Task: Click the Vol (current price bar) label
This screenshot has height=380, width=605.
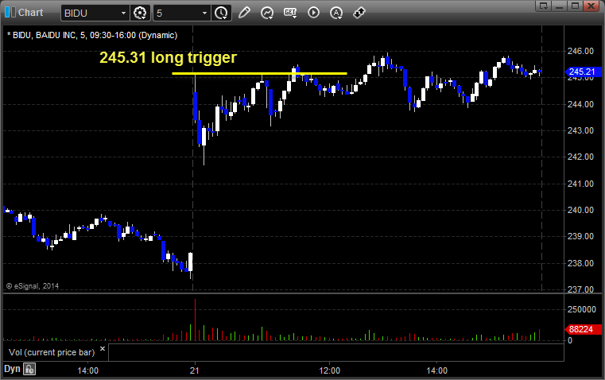Action: (52, 352)
